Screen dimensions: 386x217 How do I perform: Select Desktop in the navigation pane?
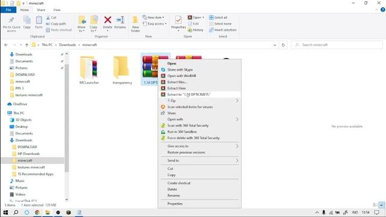[x=19, y=127]
